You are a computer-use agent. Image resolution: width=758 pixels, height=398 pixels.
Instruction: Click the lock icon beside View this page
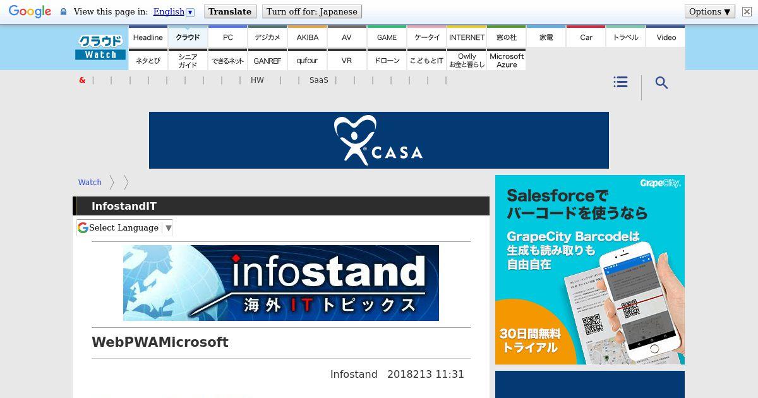[63, 12]
